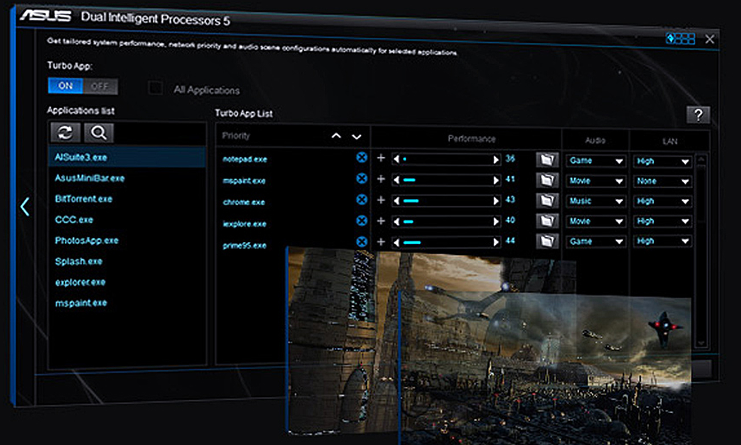
Task: Remove mspaint.exe from Turbo App List
Action: coord(361,179)
